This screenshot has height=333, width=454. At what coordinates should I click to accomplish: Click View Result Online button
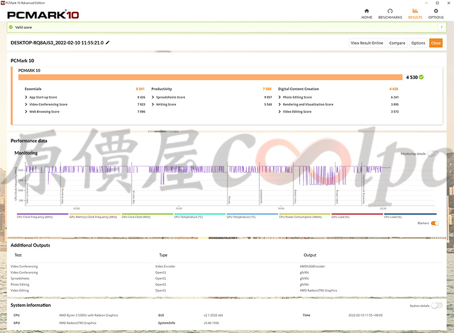point(367,43)
